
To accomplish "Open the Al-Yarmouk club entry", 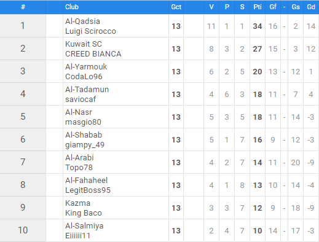I will pos(86,66).
